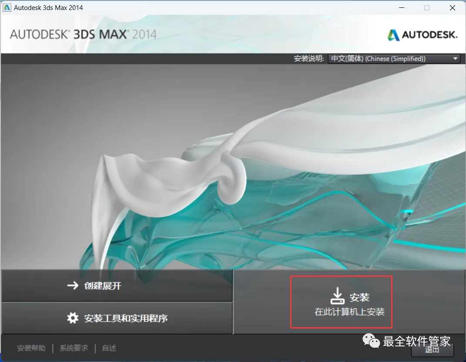Screen dimensions: 466x362
Task: Click the 退出 (Exit) button
Action: click(x=432, y=350)
